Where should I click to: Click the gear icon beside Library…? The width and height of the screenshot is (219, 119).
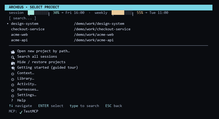[13, 79]
